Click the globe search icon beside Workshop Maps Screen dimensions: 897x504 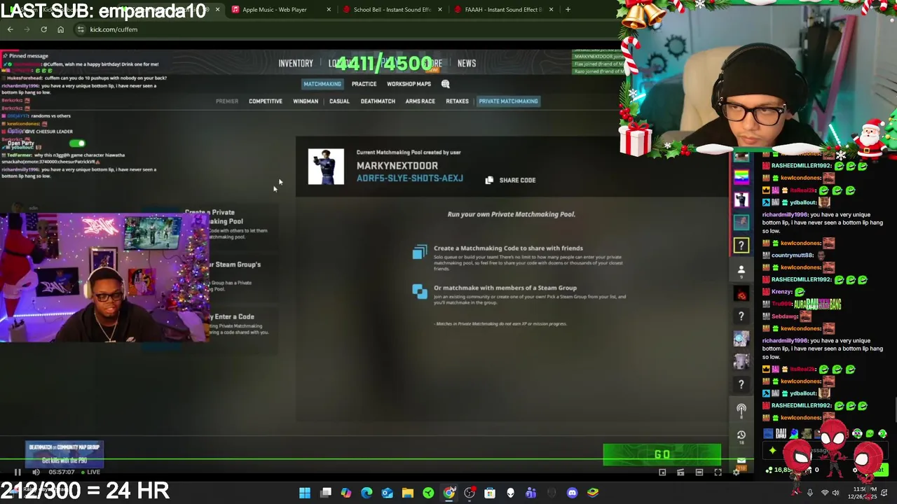(x=445, y=84)
